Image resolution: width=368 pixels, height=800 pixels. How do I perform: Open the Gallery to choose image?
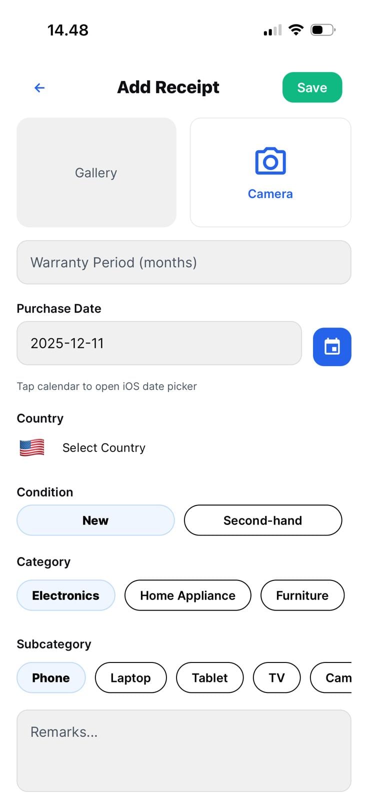coord(96,172)
